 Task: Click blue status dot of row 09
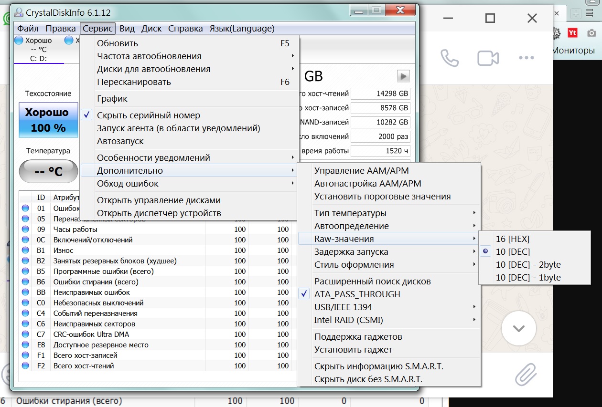click(x=25, y=230)
